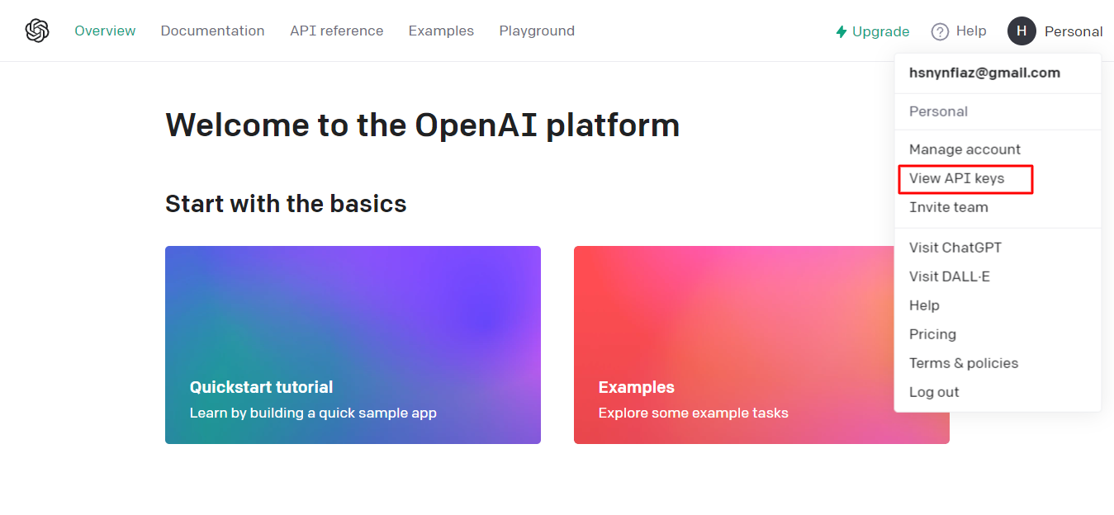Click the lightning bolt Upgrade icon
The image size is (1114, 515).
841,31
